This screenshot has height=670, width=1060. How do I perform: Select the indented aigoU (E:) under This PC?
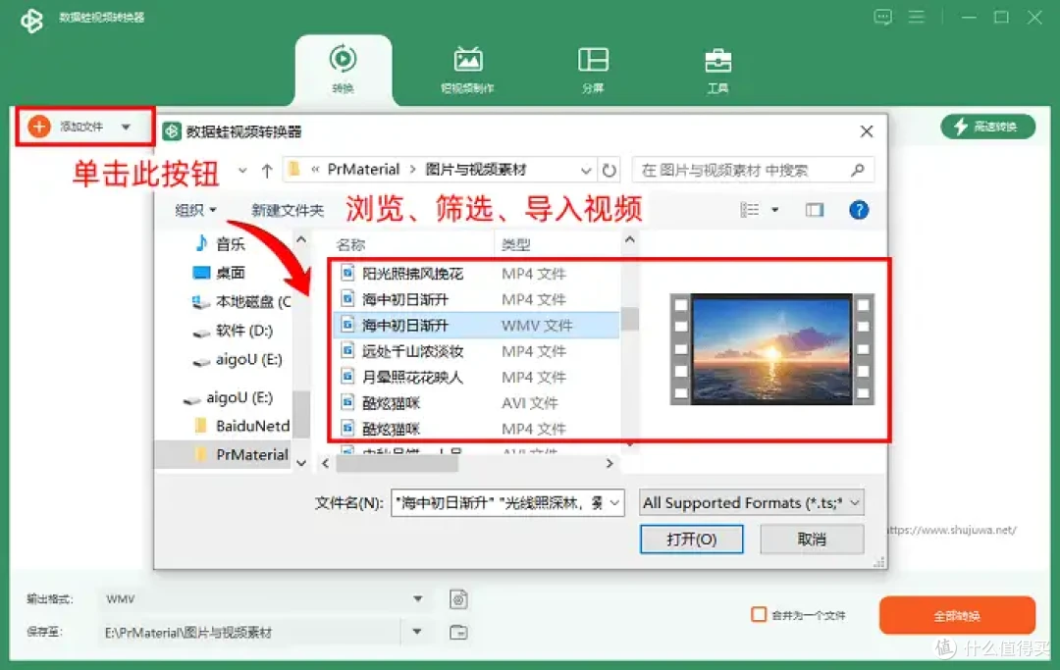pos(238,360)
